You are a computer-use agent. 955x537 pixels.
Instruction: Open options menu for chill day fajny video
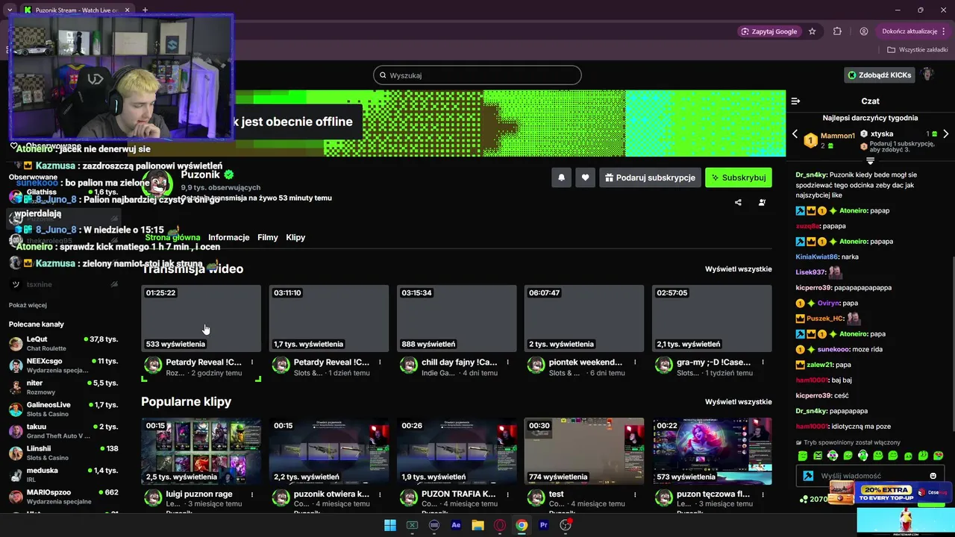pos(507,362)
